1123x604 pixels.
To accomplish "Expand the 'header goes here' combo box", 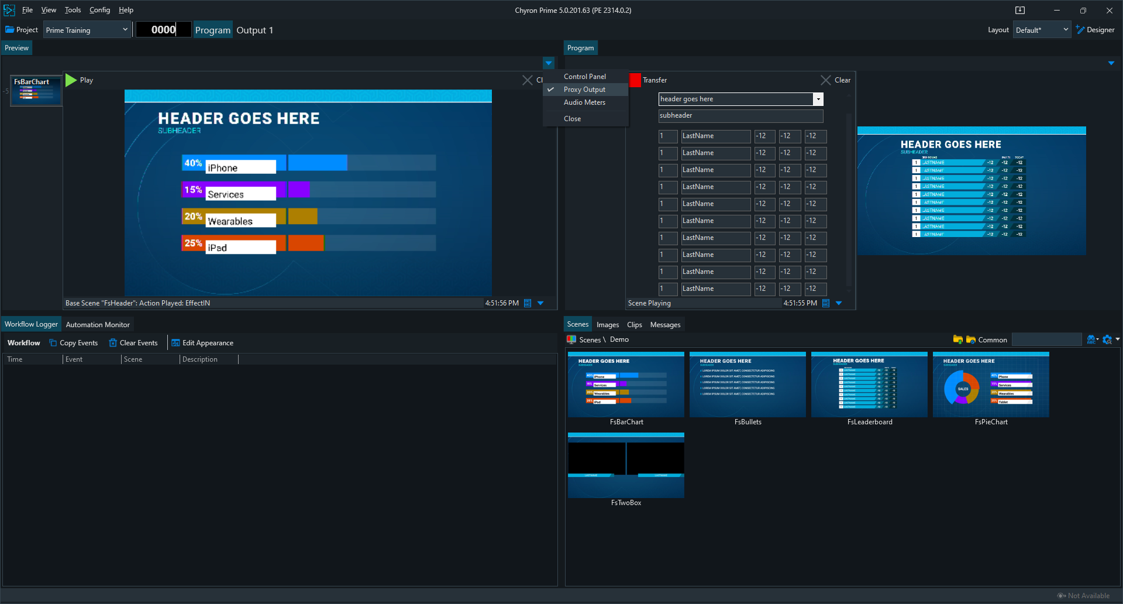I will 818,99.
